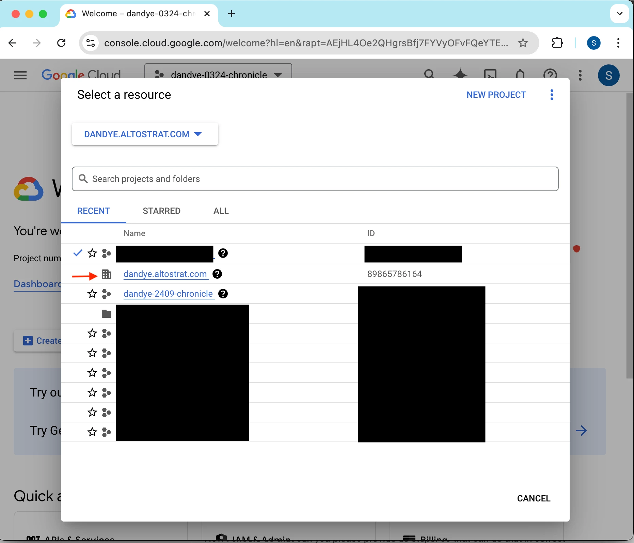Click the organization building icon for dandye.altostrat.com
The width and height of the screenshot is (634, 543).
107,274
